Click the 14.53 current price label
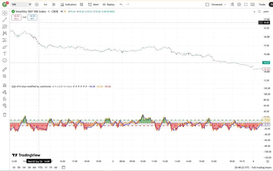The image size is (273, 171). tap(266, 62)
